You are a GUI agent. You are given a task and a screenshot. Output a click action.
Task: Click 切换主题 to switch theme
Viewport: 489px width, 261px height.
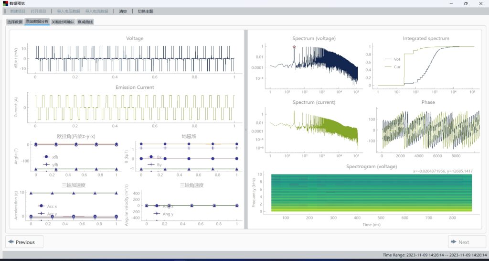pyautogui.click(x=145, y=11)
